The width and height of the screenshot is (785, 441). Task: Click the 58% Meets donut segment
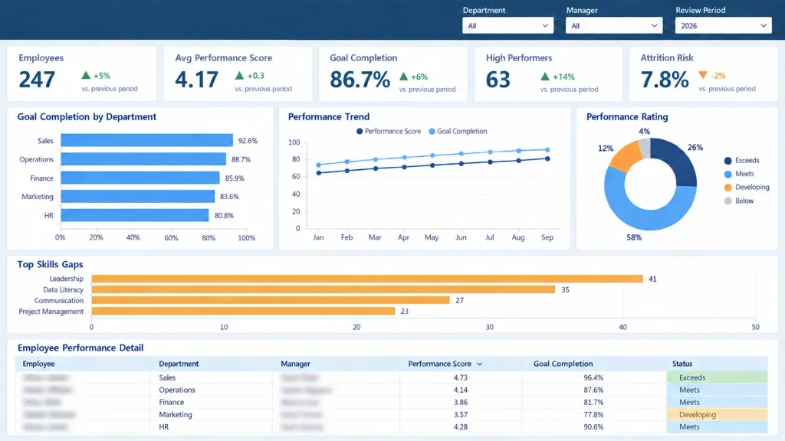[x=645, y=219]
